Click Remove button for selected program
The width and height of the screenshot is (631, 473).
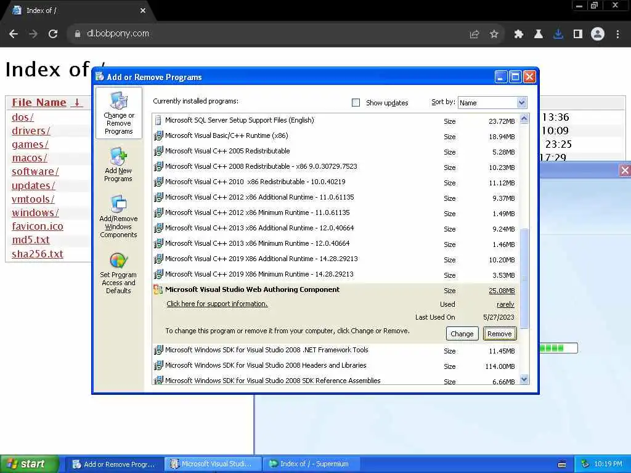(499, 333)
